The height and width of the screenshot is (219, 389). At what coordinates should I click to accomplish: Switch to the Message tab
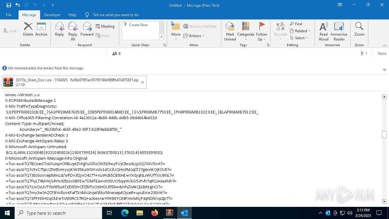tap(29, 15)
